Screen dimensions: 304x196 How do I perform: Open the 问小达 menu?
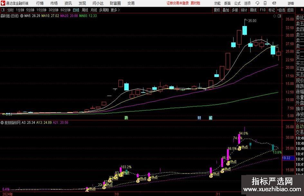[98, 3]
